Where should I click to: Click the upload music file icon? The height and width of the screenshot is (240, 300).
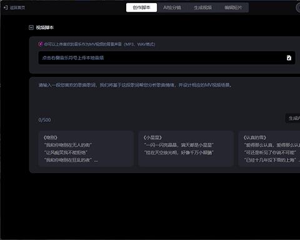pos(289,57)
